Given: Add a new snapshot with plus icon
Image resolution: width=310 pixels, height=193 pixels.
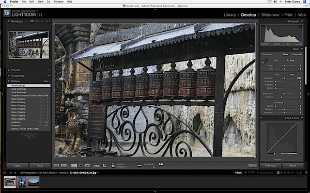Looking at the screenshot, I should coord(49,76).
